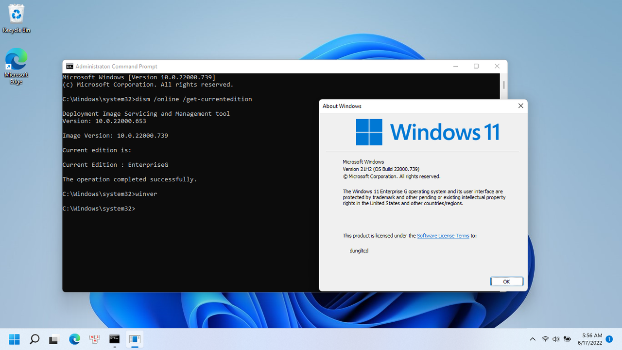Image resolution: width=622 pixels, height=350 pixels.
Task: Switch to Command Prompt taskbar button
Action: tap(115, 339)
